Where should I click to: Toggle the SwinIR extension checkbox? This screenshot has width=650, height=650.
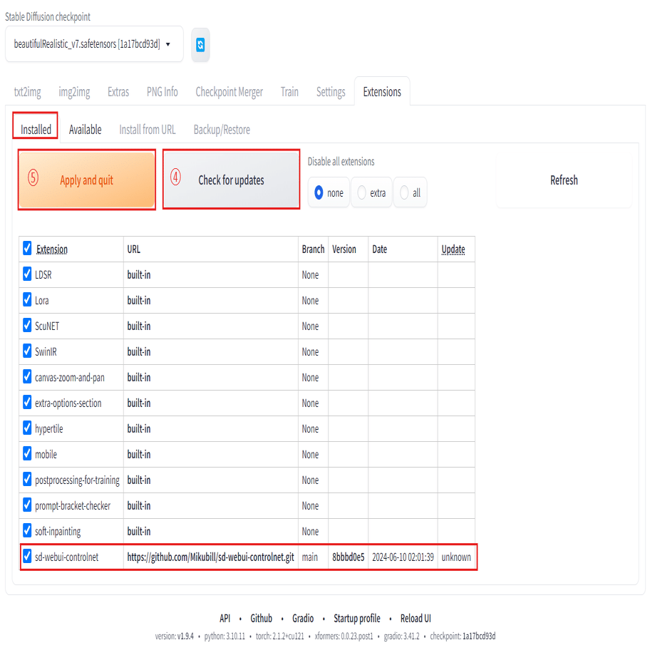27,351
